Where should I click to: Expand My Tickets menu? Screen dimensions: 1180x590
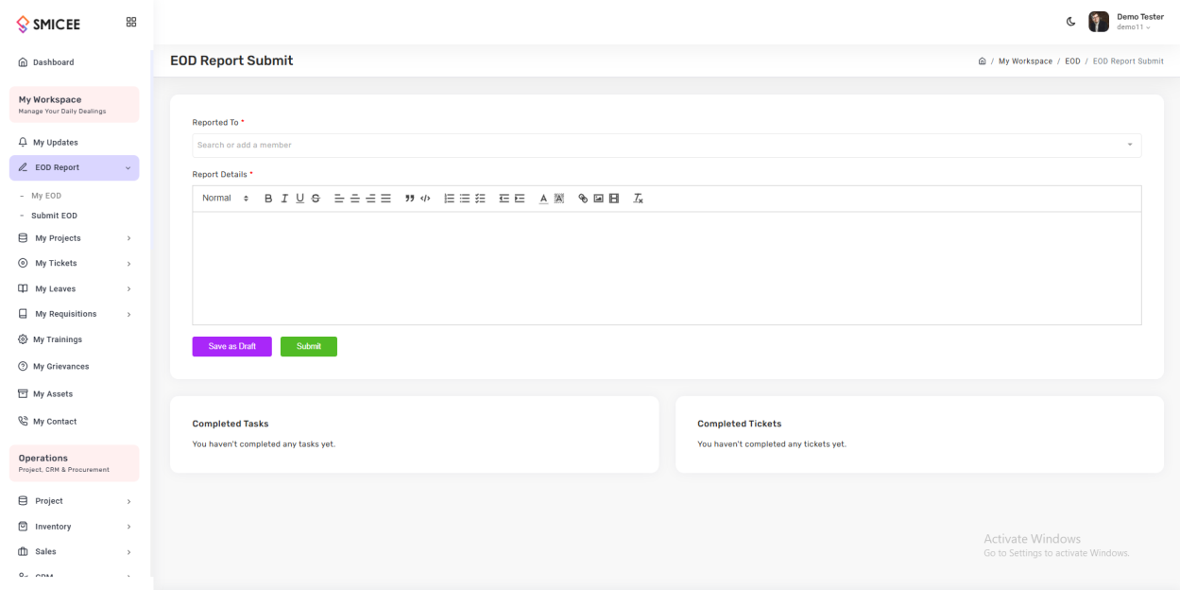point(74,264)
